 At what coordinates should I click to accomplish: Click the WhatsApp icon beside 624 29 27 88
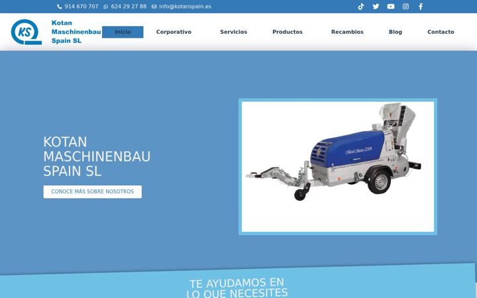tap(105, 7)
